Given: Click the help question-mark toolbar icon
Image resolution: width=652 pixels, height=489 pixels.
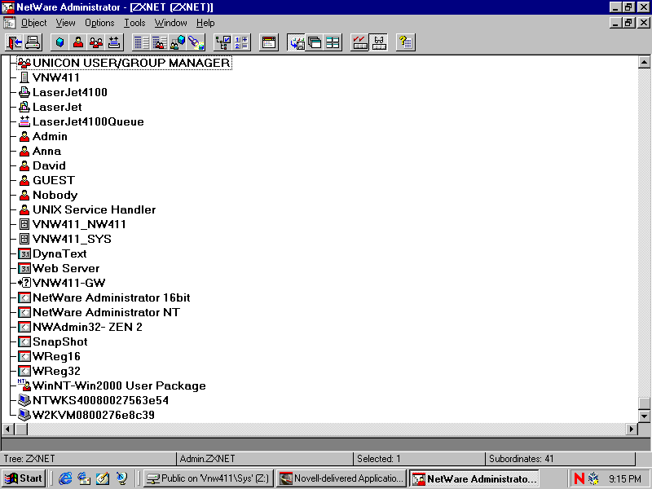Looking at the screenshot, I should click(405, 42).
